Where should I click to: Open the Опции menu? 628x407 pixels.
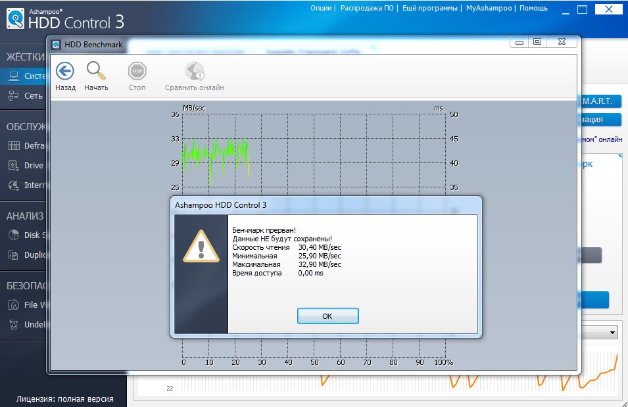pos(321,8)
